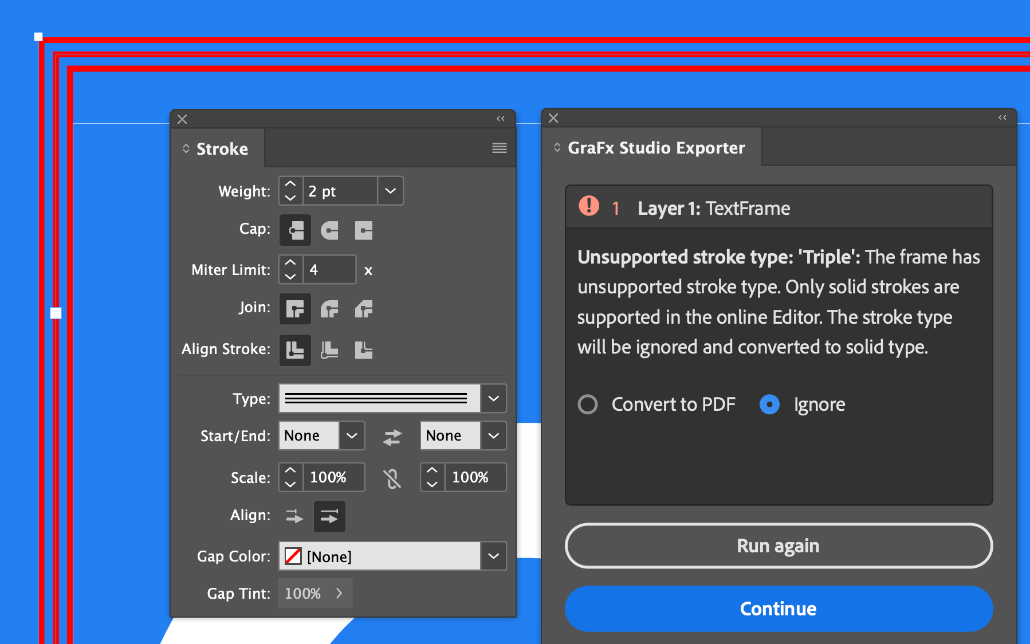
Task: Click the Gap Tint 100% field
Action: pos(303,593)
